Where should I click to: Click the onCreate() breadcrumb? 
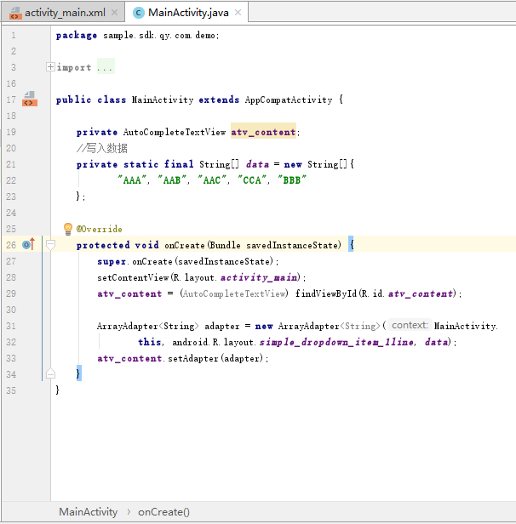[x=163, y=512]
